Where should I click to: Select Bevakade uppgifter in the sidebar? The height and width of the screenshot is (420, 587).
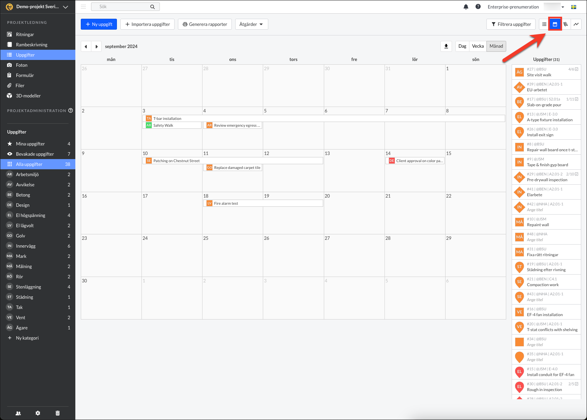(x=35, y=154)
